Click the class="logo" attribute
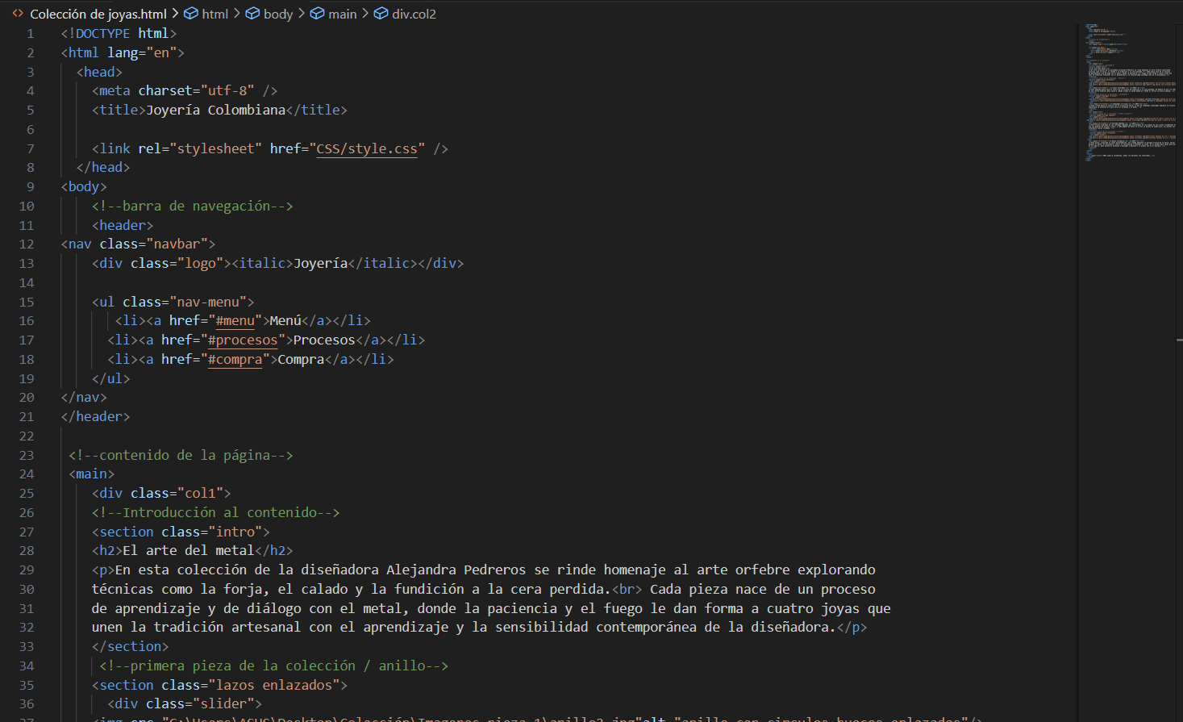This screenshot has width=1183, height=722. pos(177,263)
